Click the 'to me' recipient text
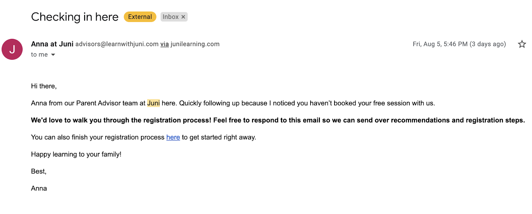Viewport: 532px width, 214px height. pos(39,55)
